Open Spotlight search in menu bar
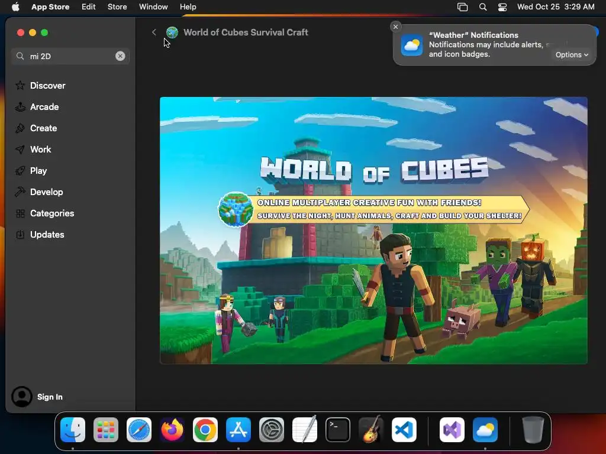 pos(483,7)
